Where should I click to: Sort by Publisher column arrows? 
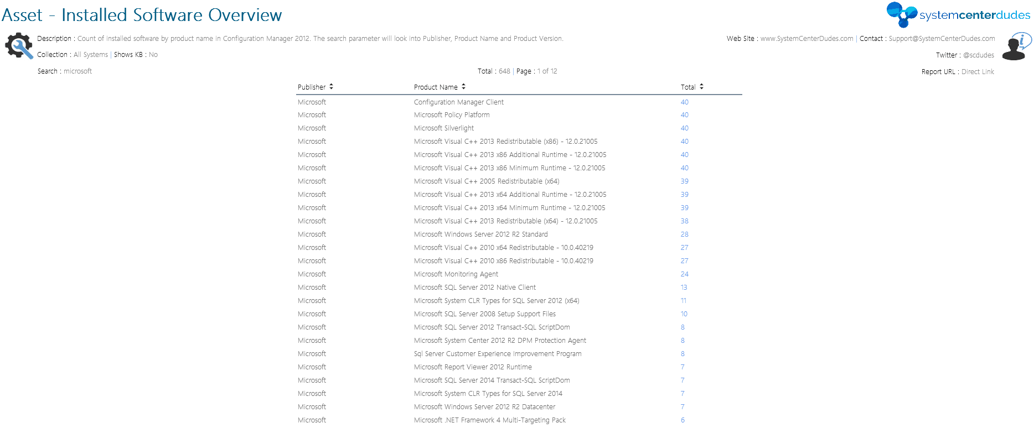(331, 87)
